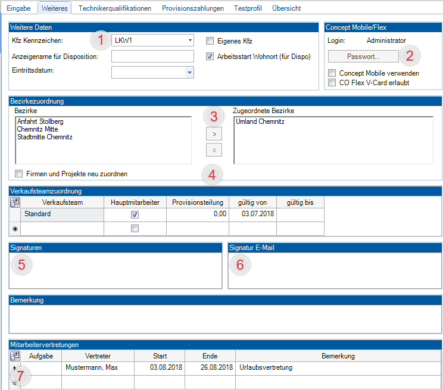This screenshot has height=390, width=443.
Task: Switch to the Technikerqualifikationen tab
Action: pyautogui.click(x=114, y=8)
